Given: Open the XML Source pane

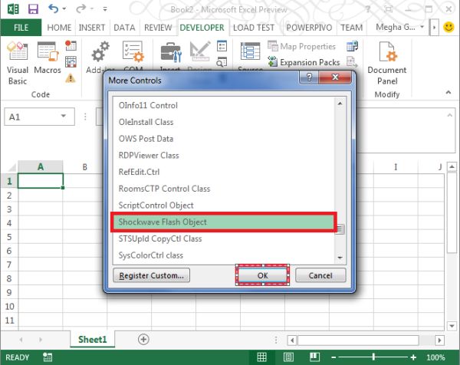Looking at the screenshot, I should click(x=250, y=51).
